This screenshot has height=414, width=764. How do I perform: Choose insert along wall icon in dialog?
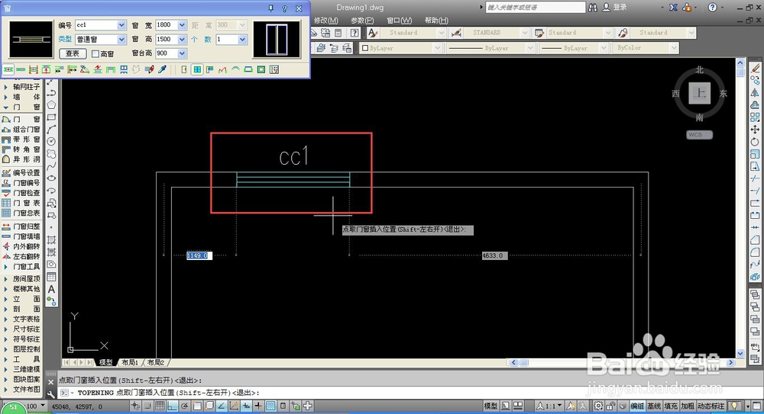point(21,69)
